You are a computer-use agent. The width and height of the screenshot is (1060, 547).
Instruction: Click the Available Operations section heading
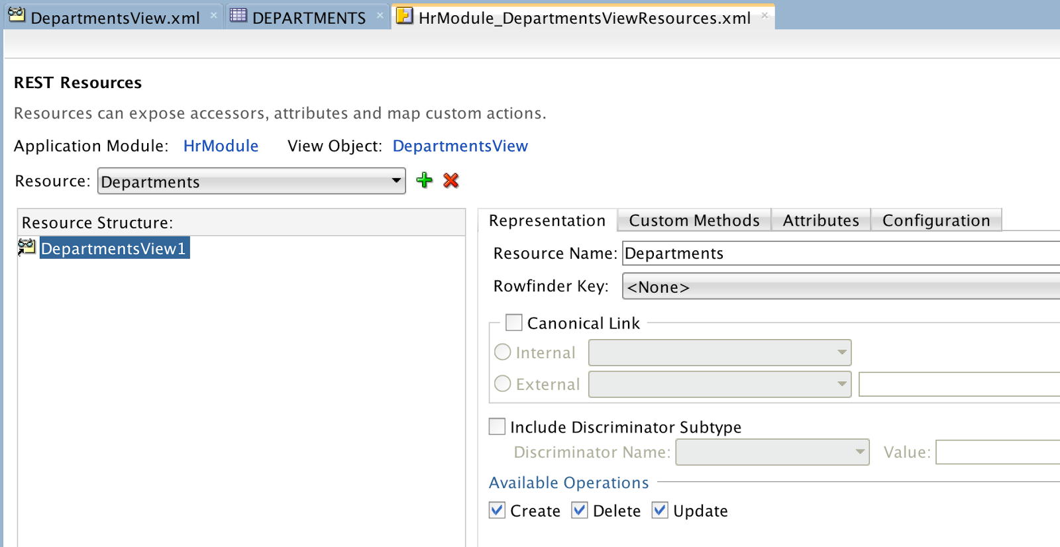point(568,483)
